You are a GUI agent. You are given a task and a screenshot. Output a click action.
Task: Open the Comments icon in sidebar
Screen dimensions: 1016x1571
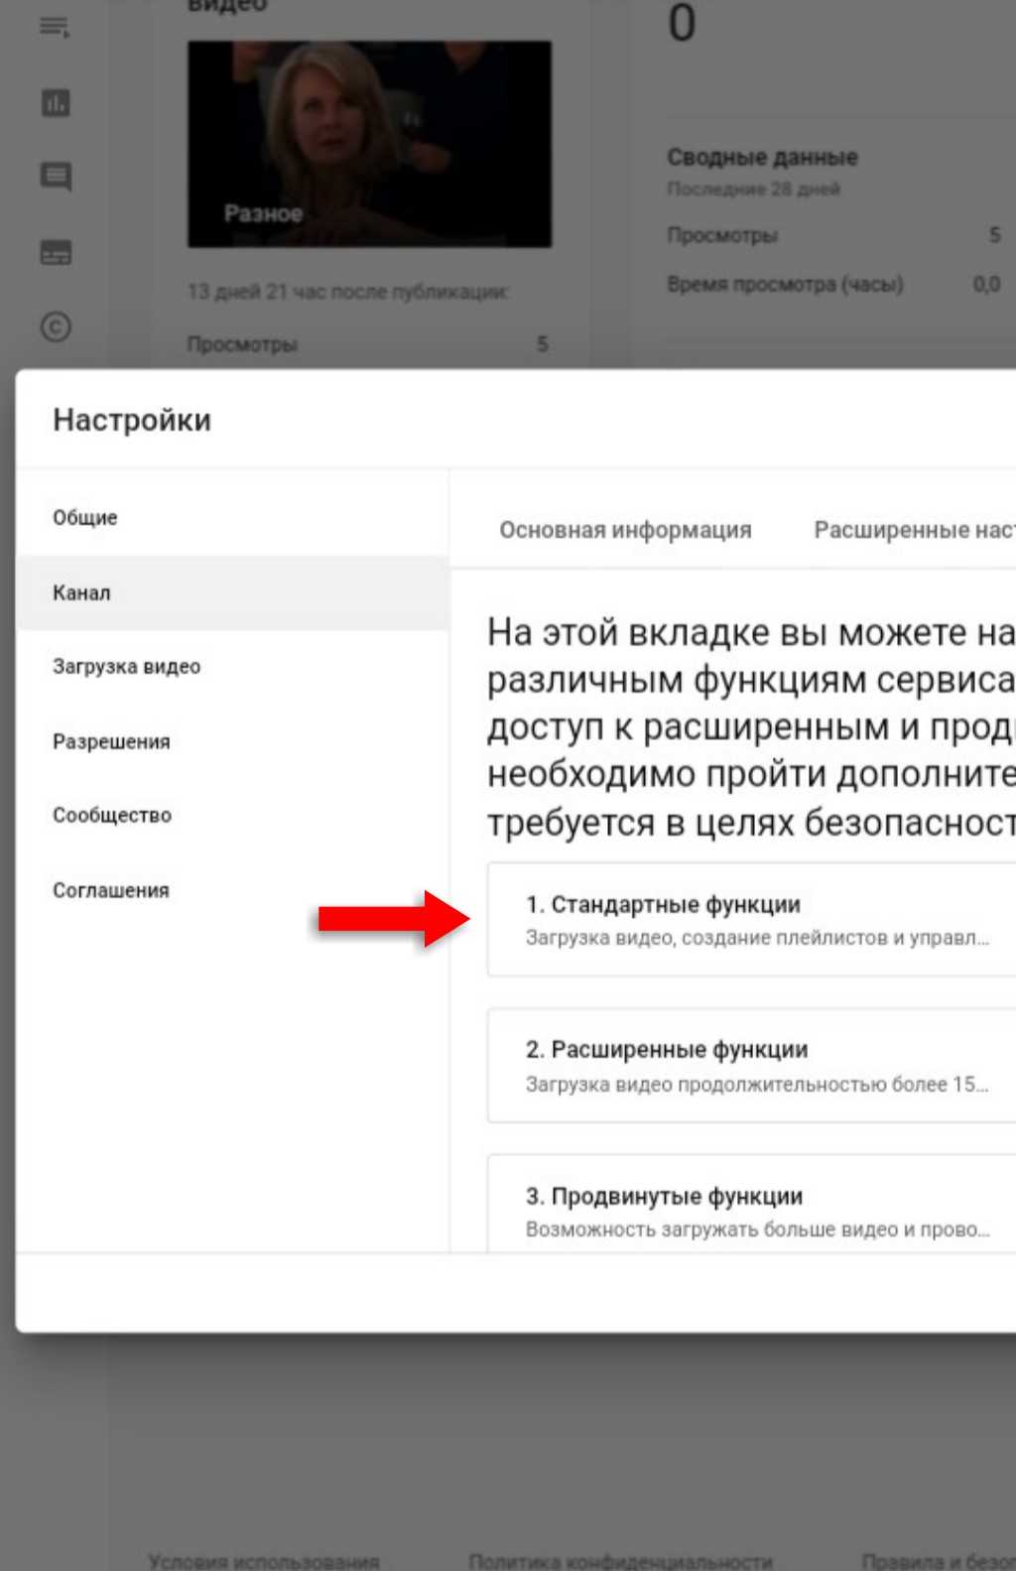56,178
